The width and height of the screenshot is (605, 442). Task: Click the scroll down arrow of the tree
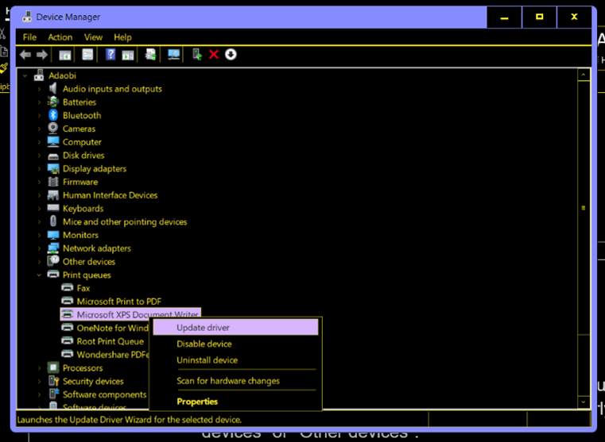pos(584,402)
